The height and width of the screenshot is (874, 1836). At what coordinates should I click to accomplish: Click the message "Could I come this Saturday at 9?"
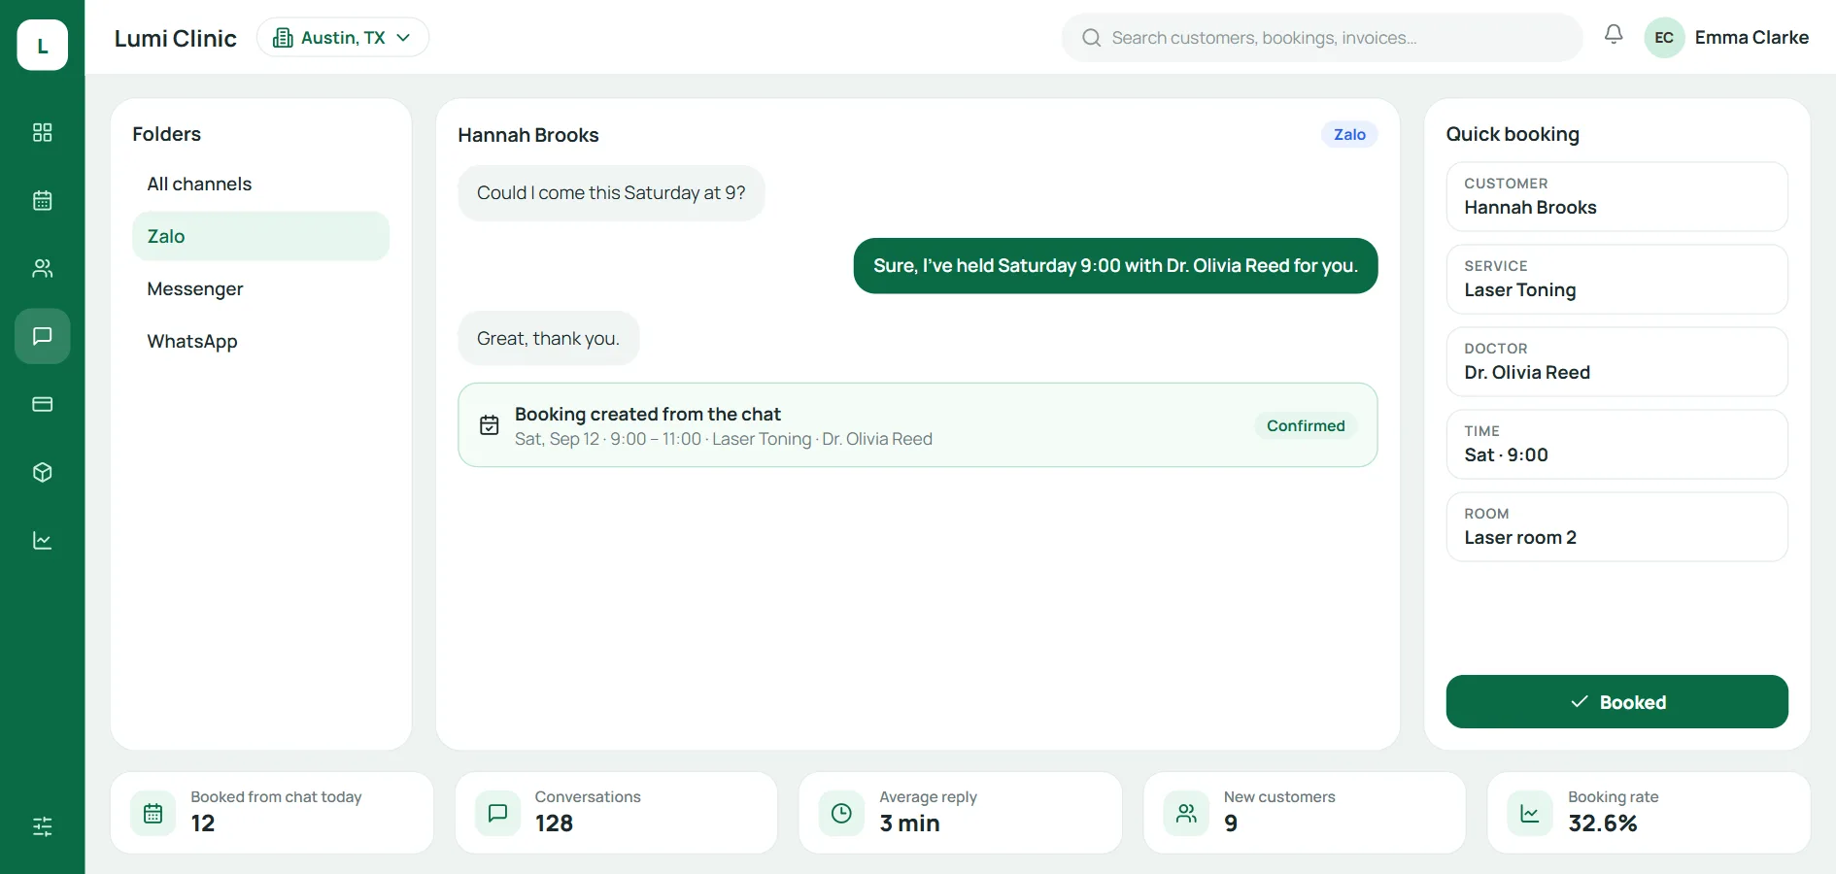point(611,192)
